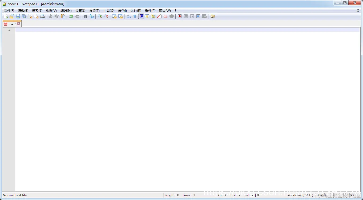Click Synchronize Vertical Scrolling icon

tap(114, 16)
